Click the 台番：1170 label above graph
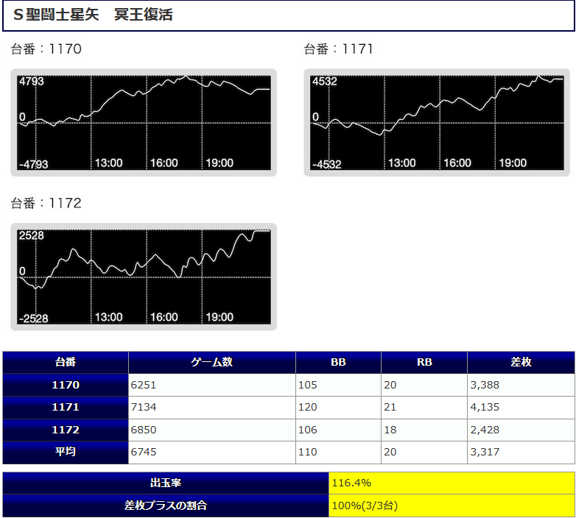 (46, 49)
